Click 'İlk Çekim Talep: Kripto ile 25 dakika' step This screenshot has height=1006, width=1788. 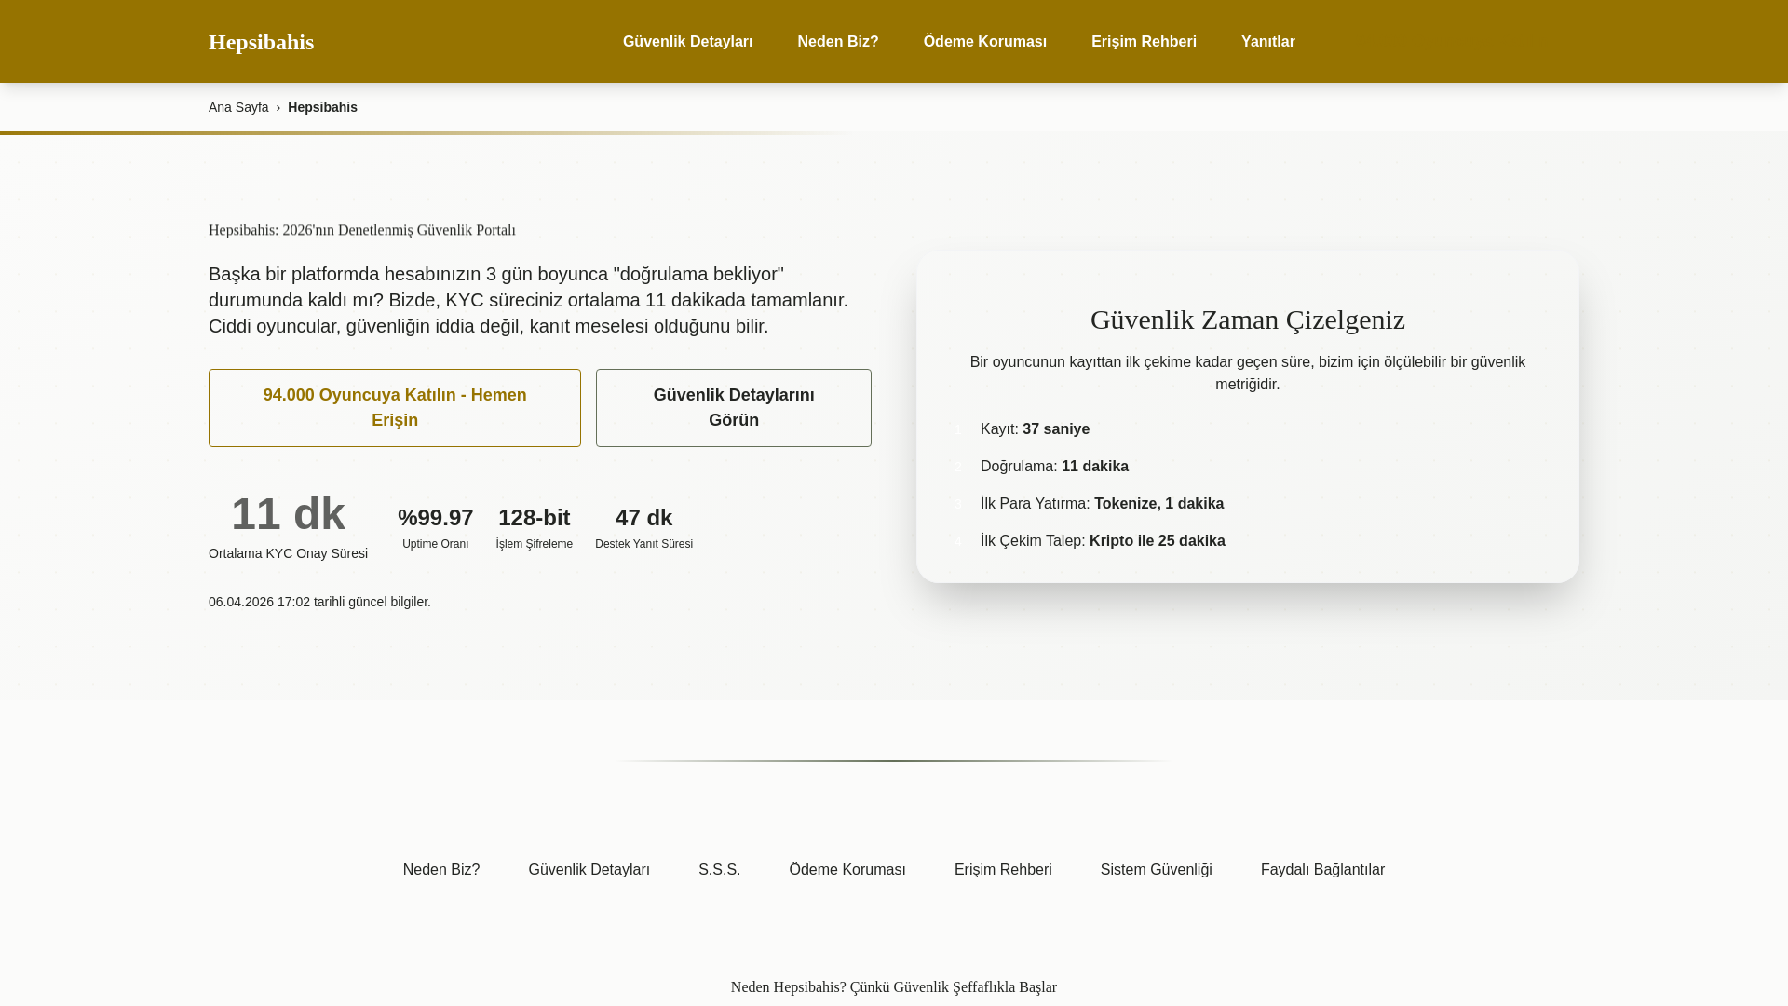(x=1103, y=541)
